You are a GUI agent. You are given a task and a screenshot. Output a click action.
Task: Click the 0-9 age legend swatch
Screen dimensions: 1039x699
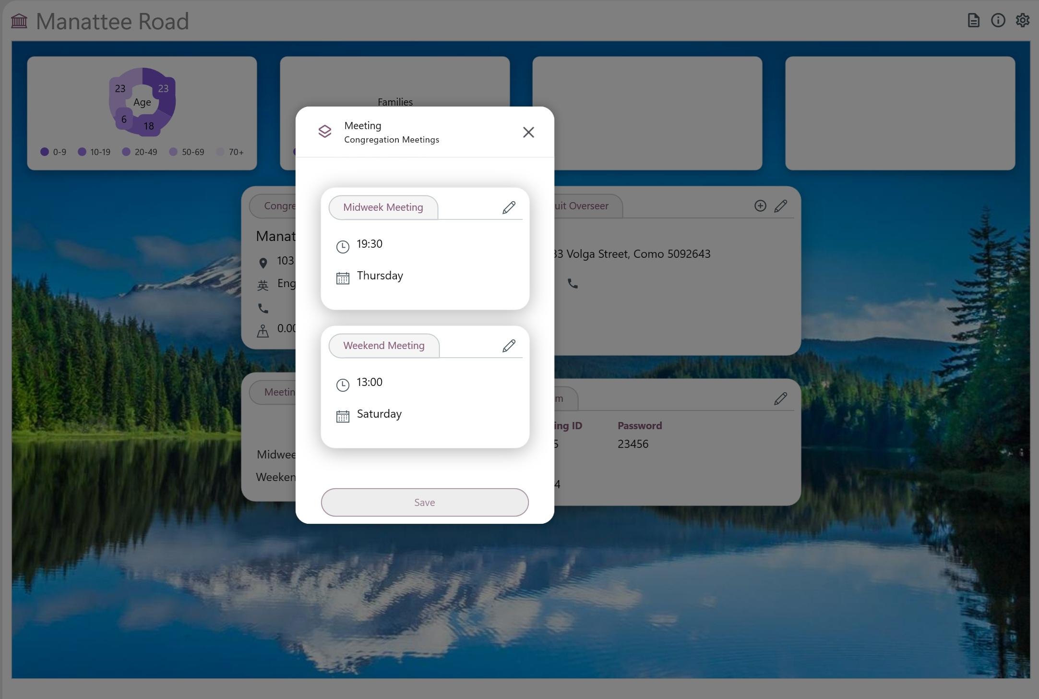coord(45,152)
